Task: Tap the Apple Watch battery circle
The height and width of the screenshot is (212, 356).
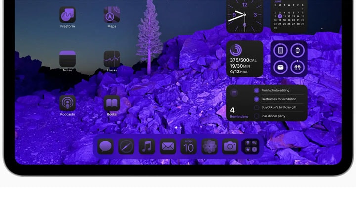Action: click(298, 50)
